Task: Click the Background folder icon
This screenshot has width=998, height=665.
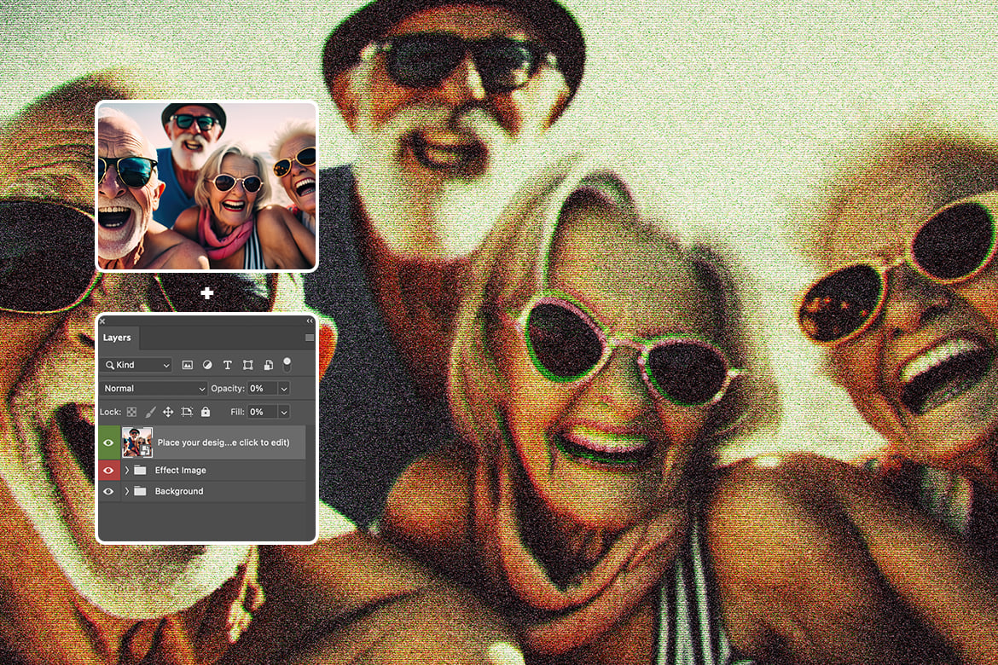Action: [140, 490]
